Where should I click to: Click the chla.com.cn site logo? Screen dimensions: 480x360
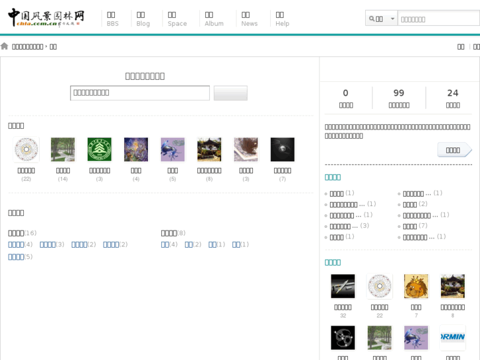click(46, 17)
